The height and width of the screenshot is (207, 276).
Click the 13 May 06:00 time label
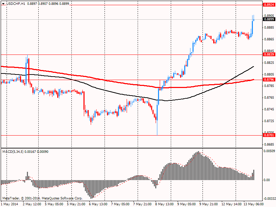click(x=254, y=204)
